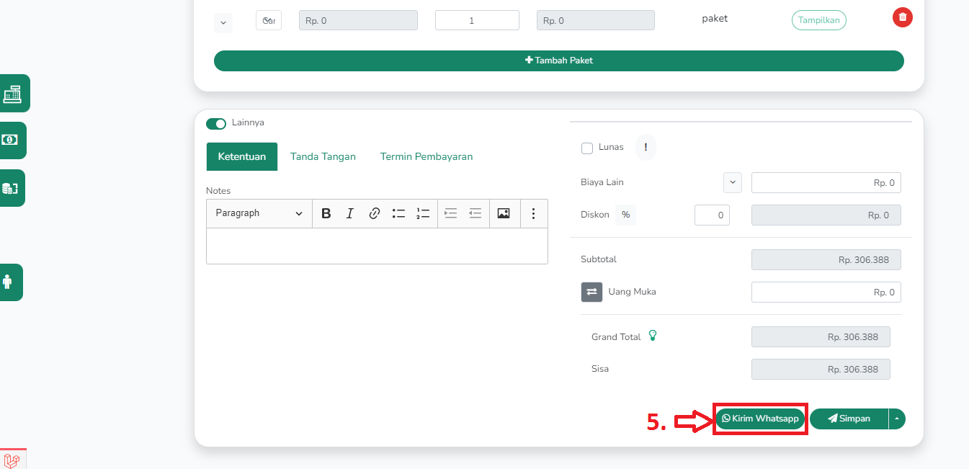Image resolution: width=969 pixels, height=469 pixels.
Task: Check the Lunas checkbox
Action: (x=586, y=148)
